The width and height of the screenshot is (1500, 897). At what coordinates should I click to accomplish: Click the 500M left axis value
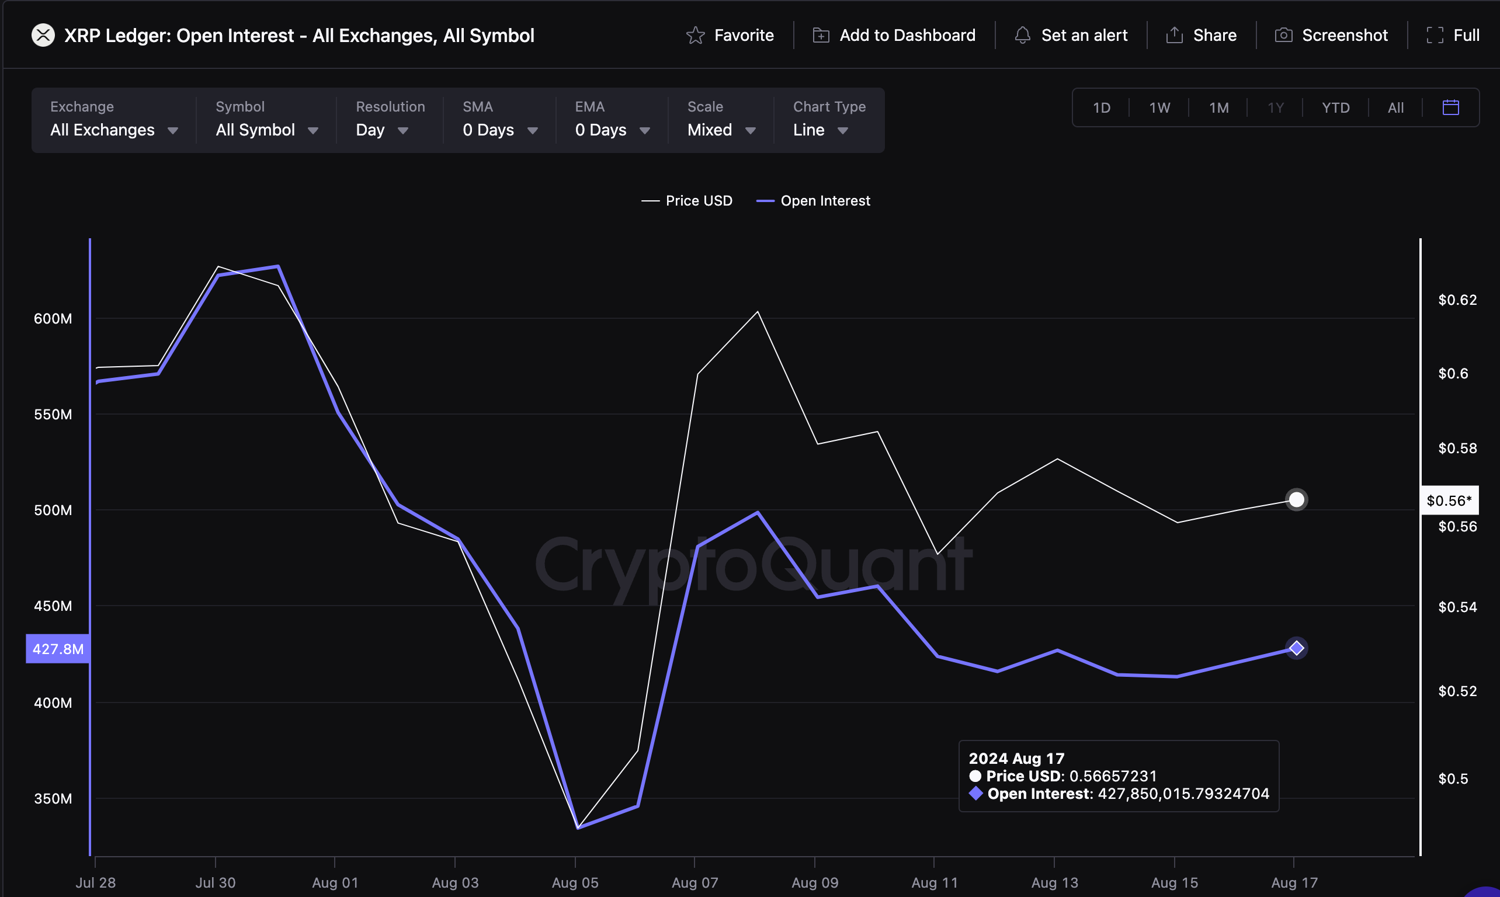pyautogui.click(x=53, y=510)
